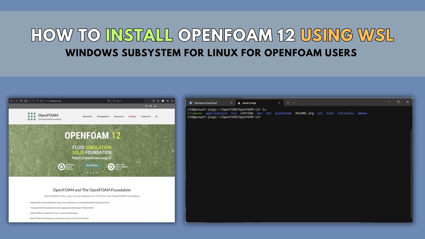This screenshot has width=425, height=239.
Task: Click the README.org file name in the terminal
Action: pyautogui.click(x=304, y=114)
